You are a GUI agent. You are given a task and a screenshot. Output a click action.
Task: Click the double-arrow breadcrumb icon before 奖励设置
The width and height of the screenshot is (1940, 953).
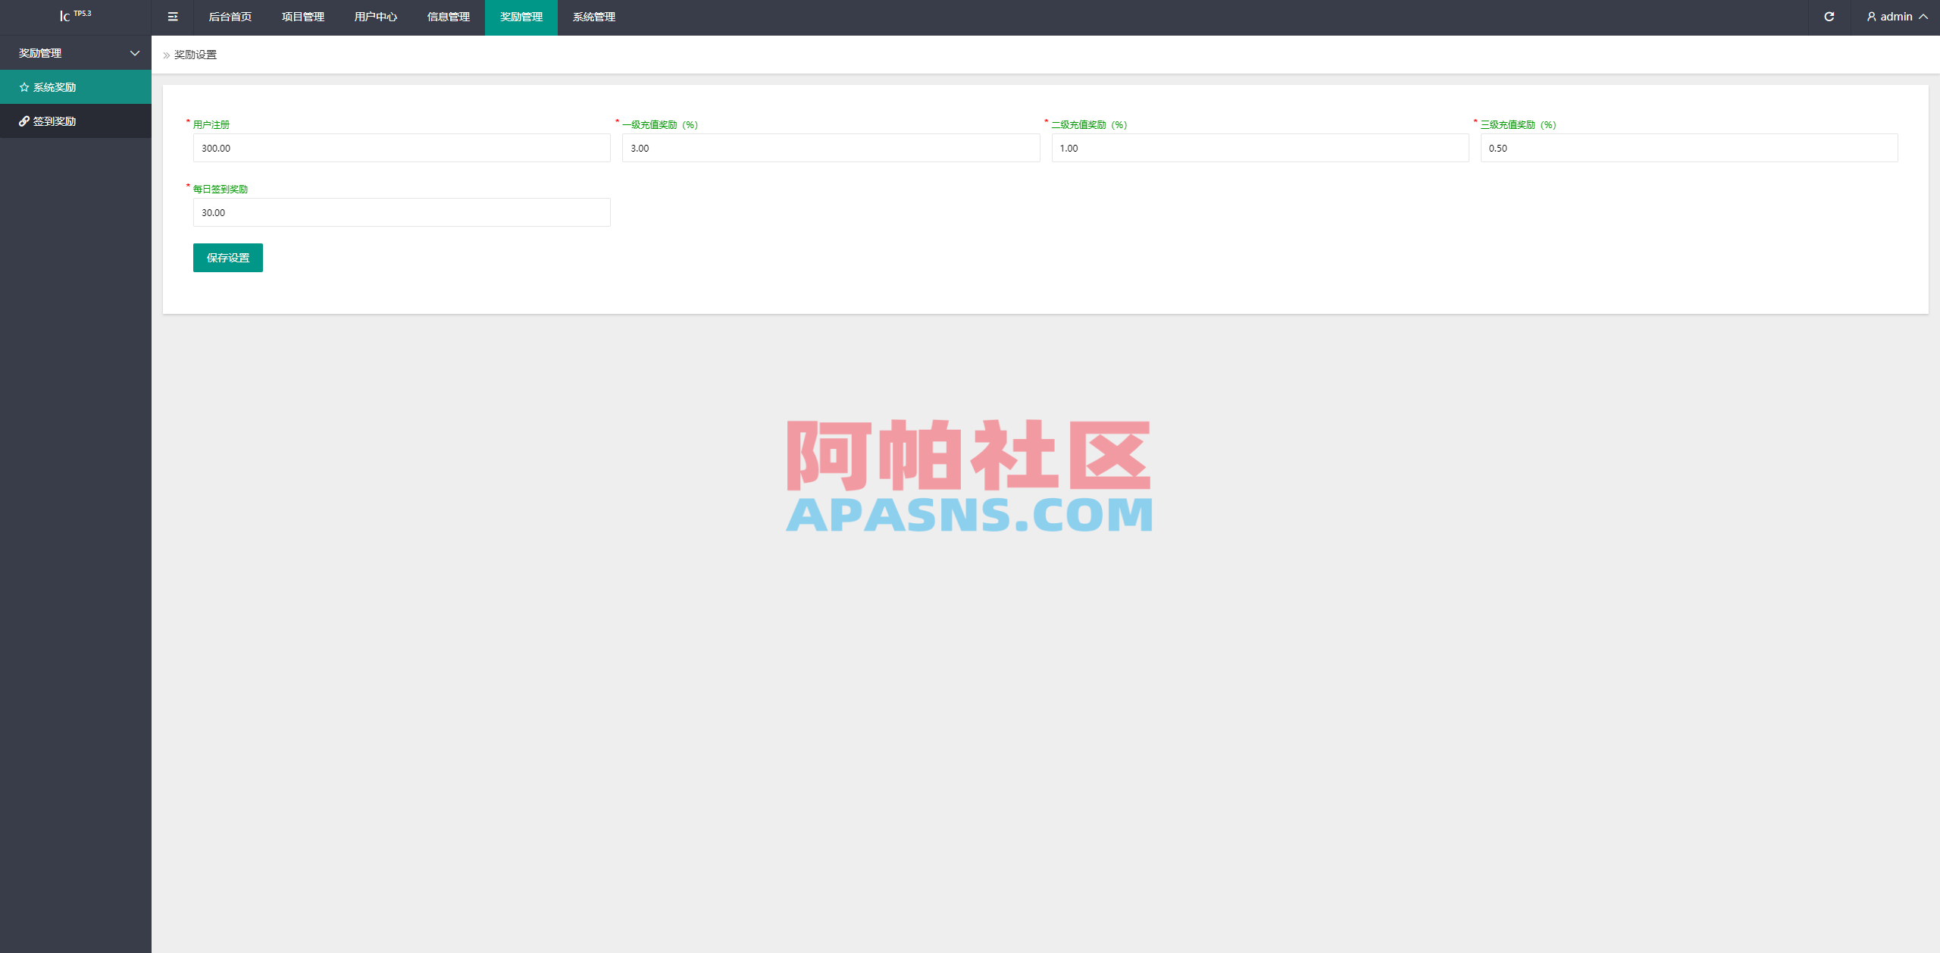(166, 55)
